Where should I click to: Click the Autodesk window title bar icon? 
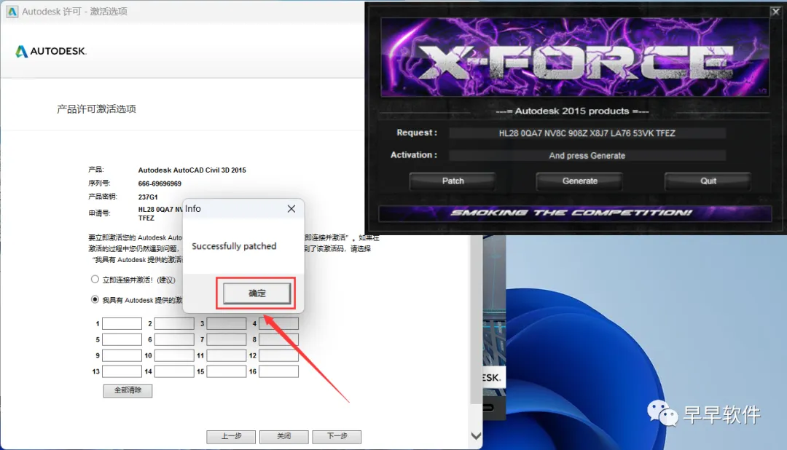tap(12, 11)
